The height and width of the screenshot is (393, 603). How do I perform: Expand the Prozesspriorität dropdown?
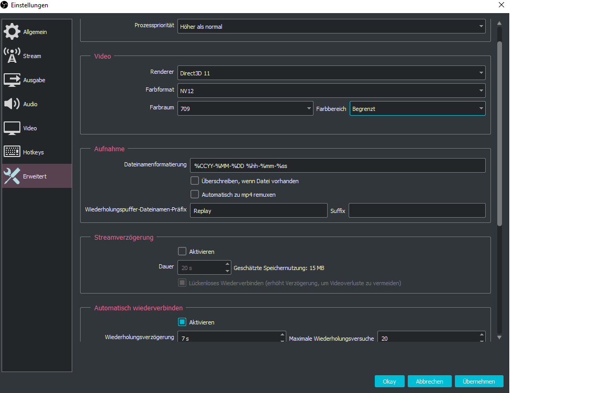click(x=331, y=27)
